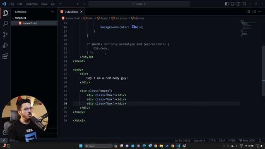Image resolution: width=265 pixels, height=149 pixels.
Task: Open Customize Layout icon
Action: (x=244, y=4)
